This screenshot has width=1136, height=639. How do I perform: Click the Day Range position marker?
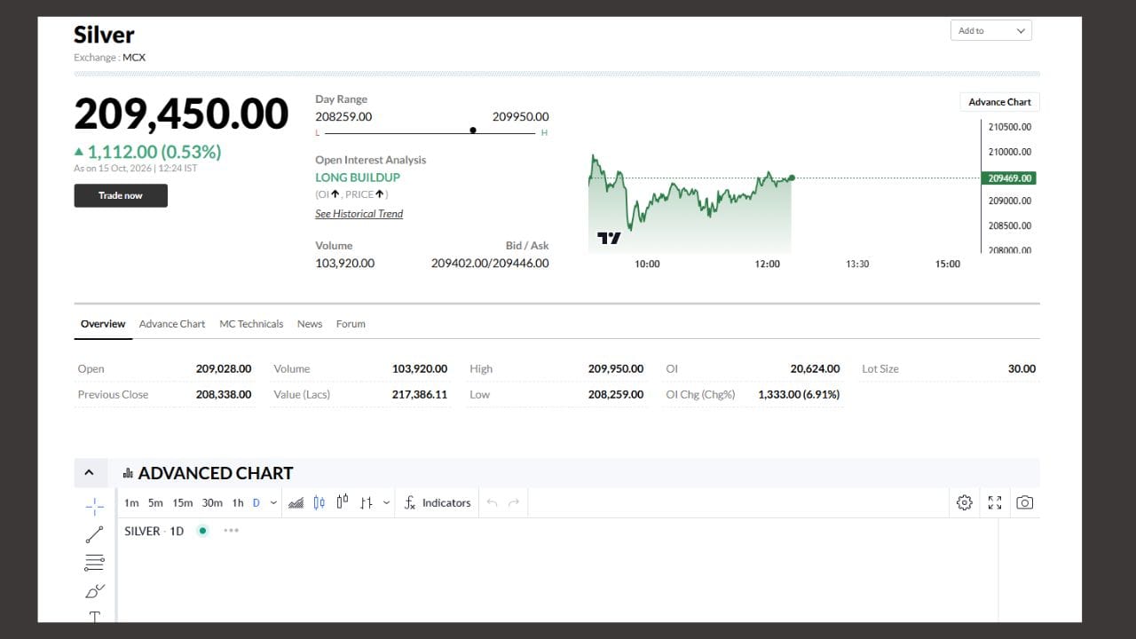[x=472, y=130]
